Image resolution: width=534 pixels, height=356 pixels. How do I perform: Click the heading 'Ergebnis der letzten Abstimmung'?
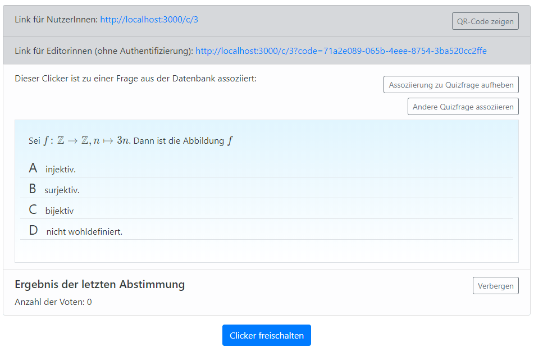click(99, 284)
